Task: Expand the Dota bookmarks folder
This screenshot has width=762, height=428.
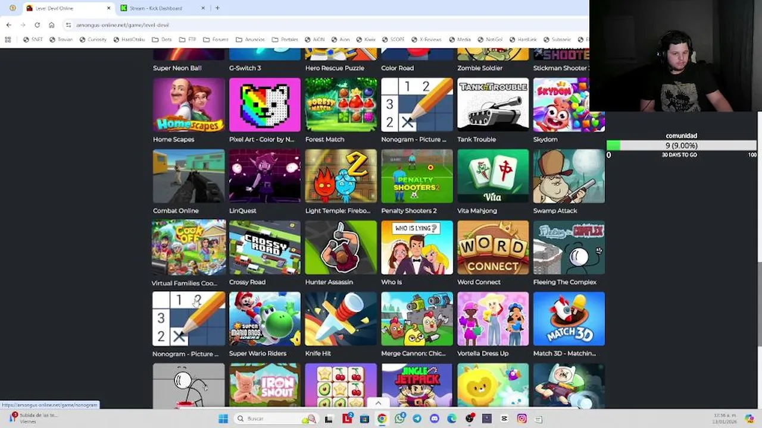Action: point(162,40)
